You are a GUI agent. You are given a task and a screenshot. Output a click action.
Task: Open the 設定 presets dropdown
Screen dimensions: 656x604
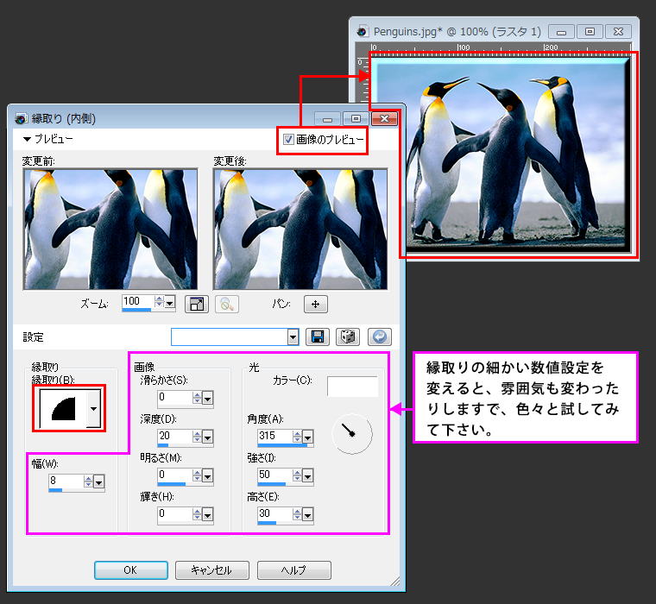point(293,337)
